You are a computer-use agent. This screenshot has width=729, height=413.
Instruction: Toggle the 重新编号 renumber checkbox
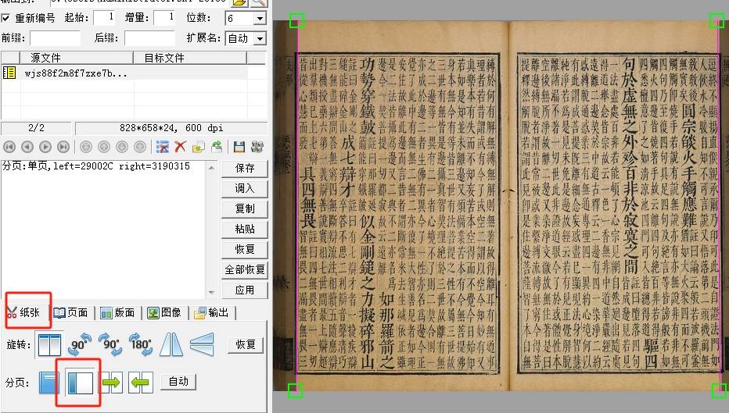pyautogui.click(x=7, y=17)
